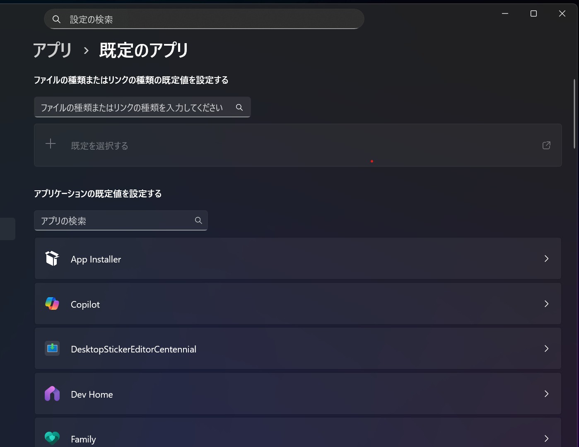Screen dimensions: 579x447
Task: Click the magnifier icon in 設定の検索
Action: 56,19
